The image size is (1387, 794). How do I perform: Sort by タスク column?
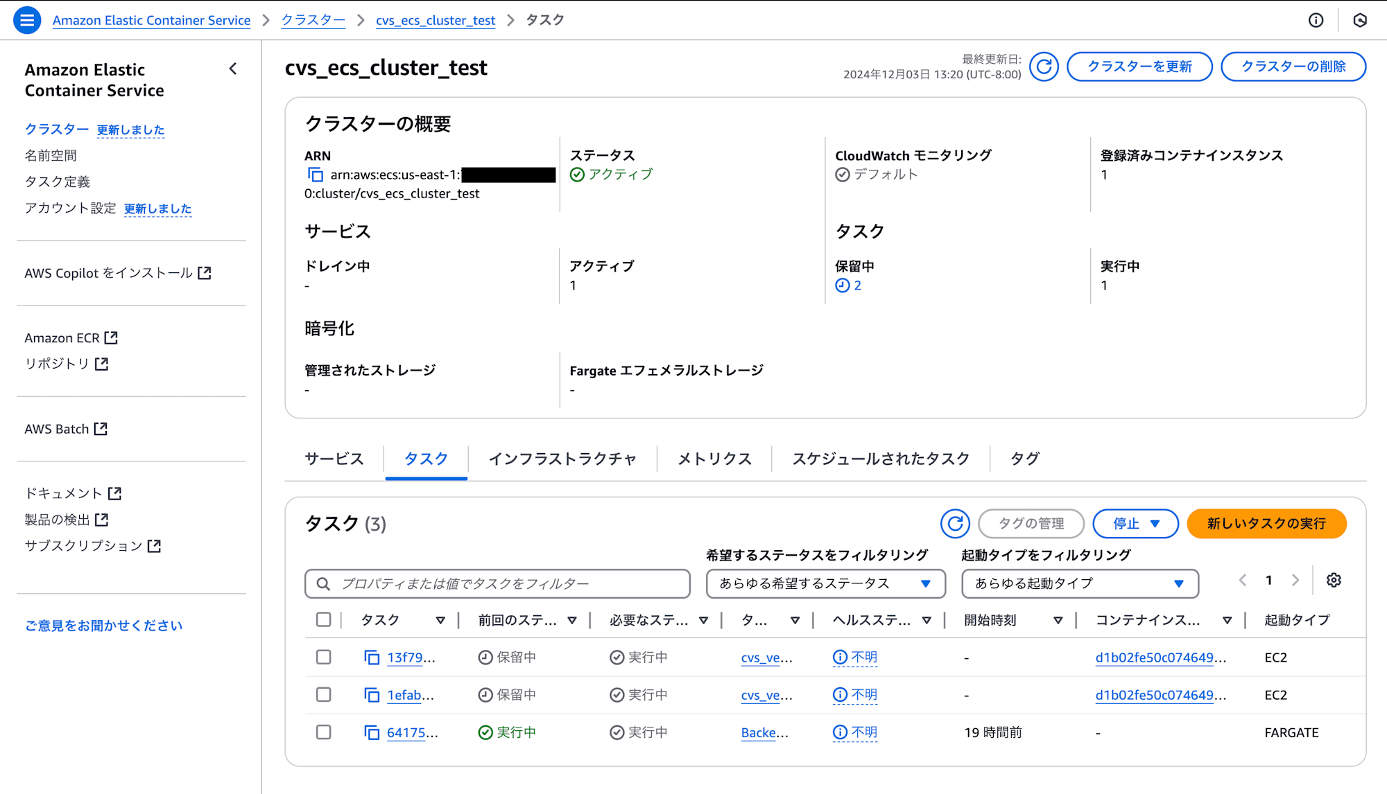[440, 621]
